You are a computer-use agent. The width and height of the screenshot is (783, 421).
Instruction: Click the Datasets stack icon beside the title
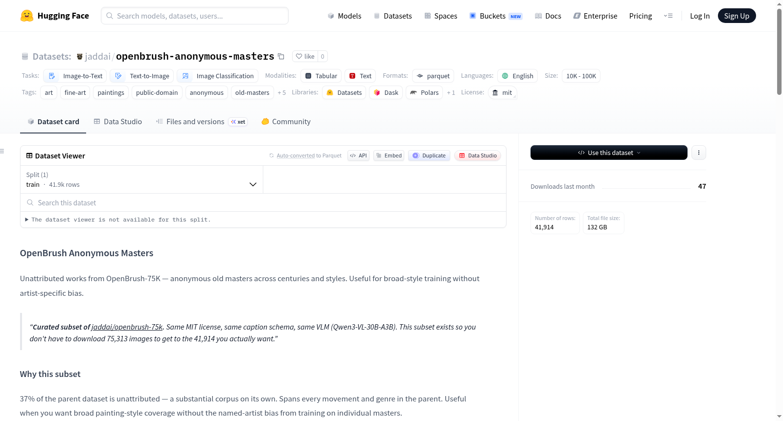[25, 56]
